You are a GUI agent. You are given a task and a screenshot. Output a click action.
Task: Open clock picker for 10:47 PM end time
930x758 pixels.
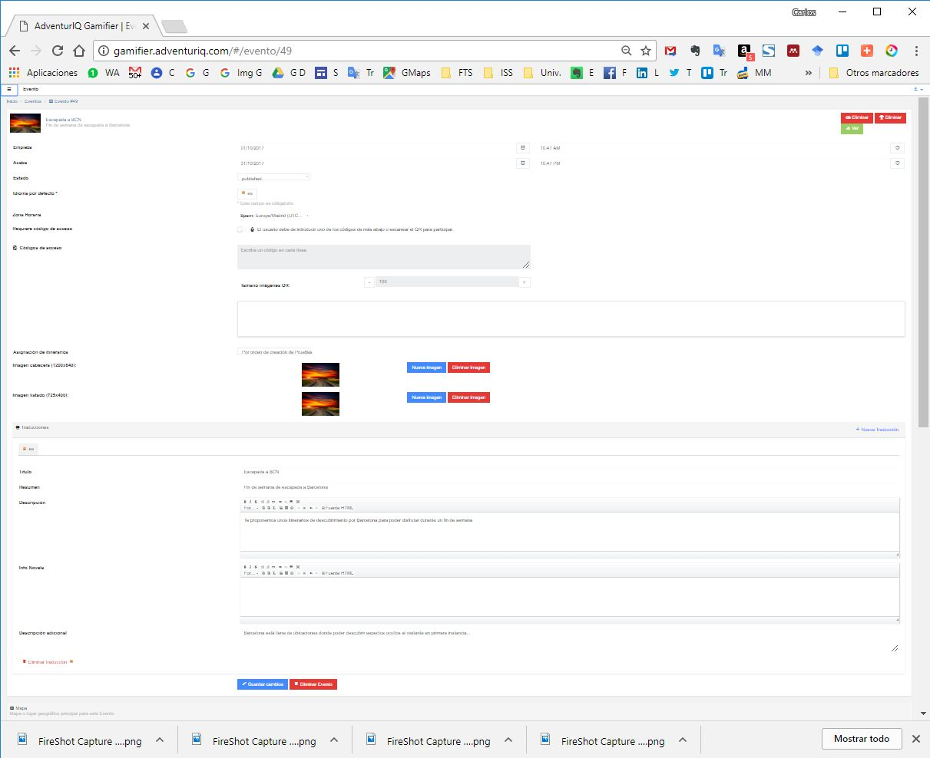point(898,163)
